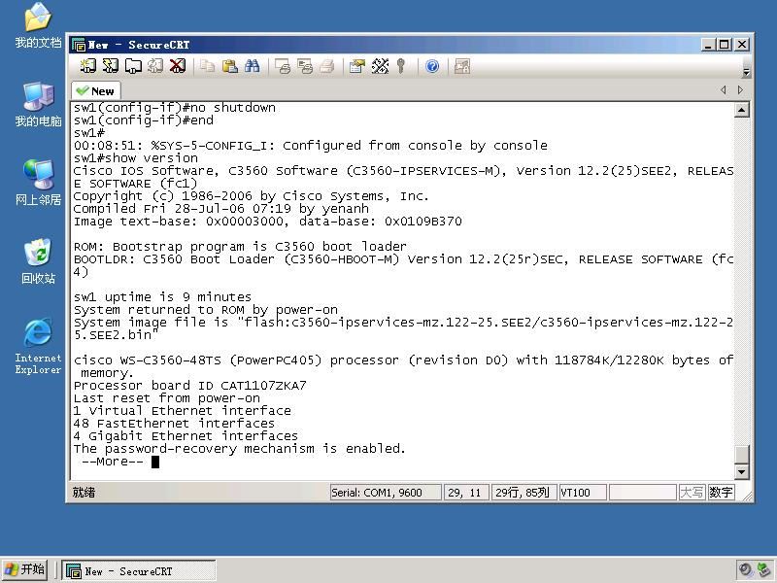Click the 'sw1 uptime is 9 minutes' line
The width and height of the screenshot is (777, 583).
[x=162, y=297]
